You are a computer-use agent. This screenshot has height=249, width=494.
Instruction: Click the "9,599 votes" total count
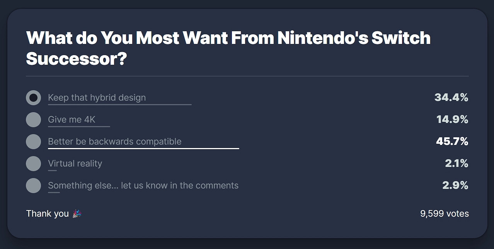(x=444, y=214)
